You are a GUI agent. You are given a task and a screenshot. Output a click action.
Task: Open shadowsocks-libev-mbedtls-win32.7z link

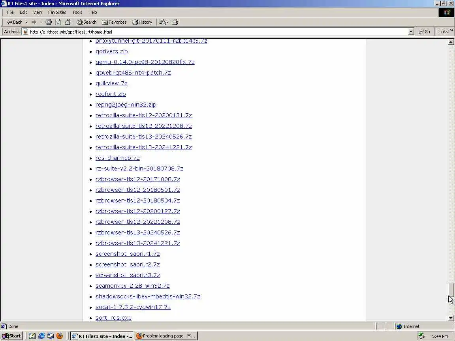(148, 296)
